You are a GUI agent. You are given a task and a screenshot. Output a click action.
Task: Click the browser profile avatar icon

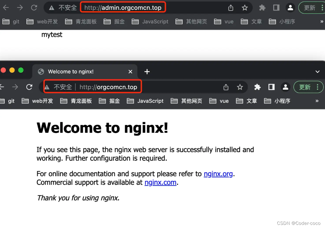[290, 8]
